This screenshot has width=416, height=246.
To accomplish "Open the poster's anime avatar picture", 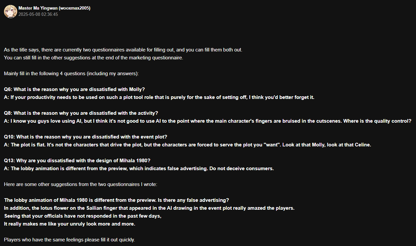I will click(11, 11).
